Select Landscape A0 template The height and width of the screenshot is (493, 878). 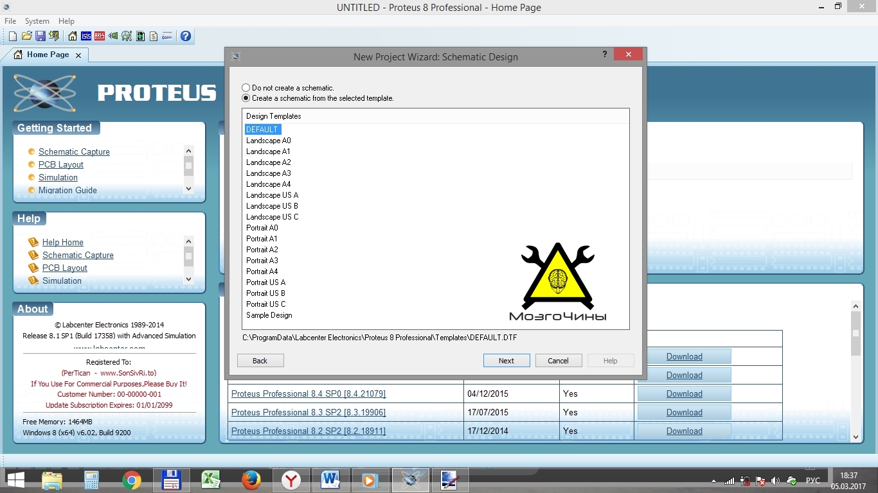click(269, 141)
